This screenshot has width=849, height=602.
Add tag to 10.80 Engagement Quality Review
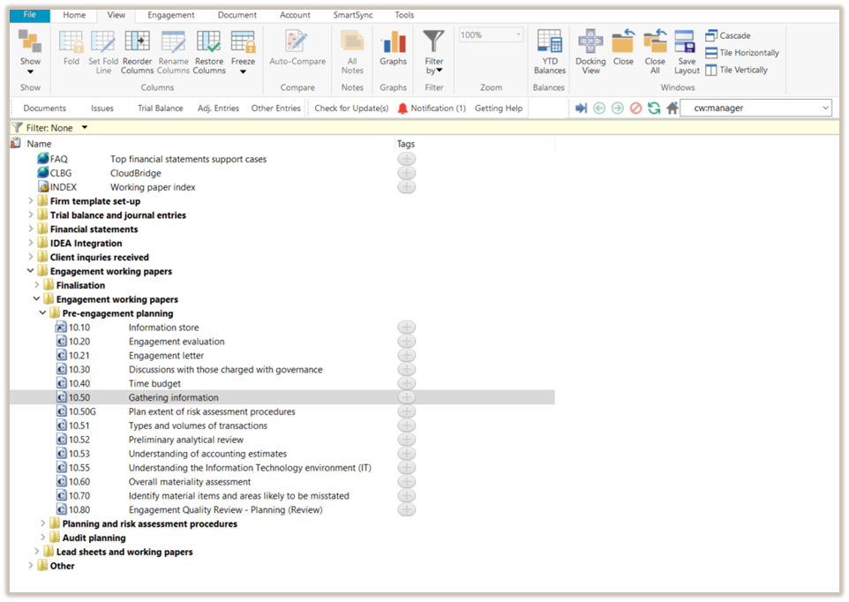click(x=406, y=510)
